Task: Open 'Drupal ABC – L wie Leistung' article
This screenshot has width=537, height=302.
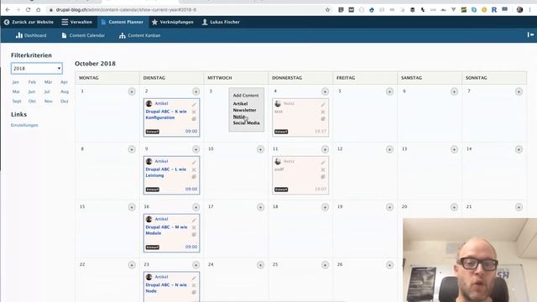Action: click(x=166, y=172)
